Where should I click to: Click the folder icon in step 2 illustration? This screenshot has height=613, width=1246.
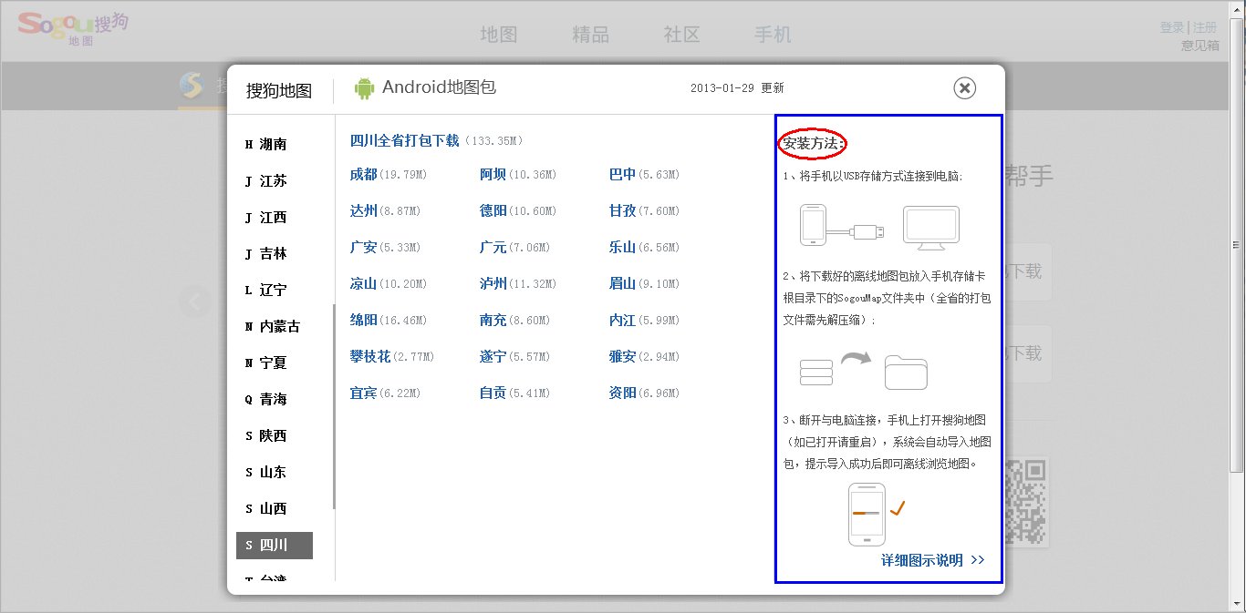905,371
